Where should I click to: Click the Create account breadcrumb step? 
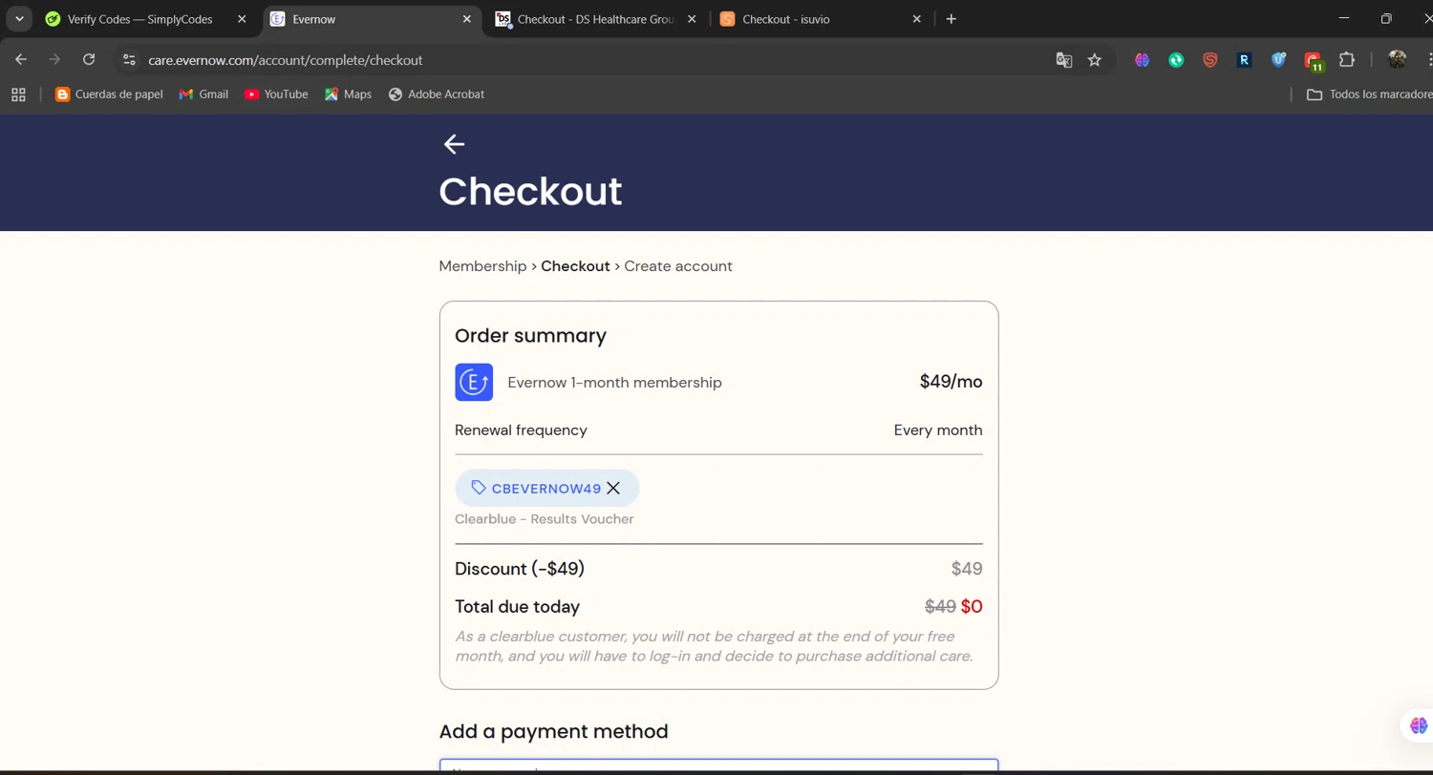pyautogui.click(x=678, y=266)
